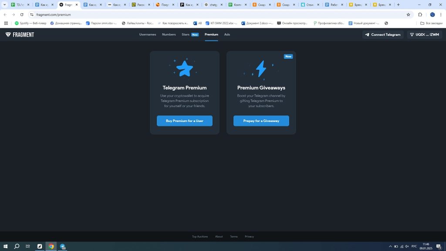Open the Chrome three-dot menu

pyautogui.click(x=441, y=14)
